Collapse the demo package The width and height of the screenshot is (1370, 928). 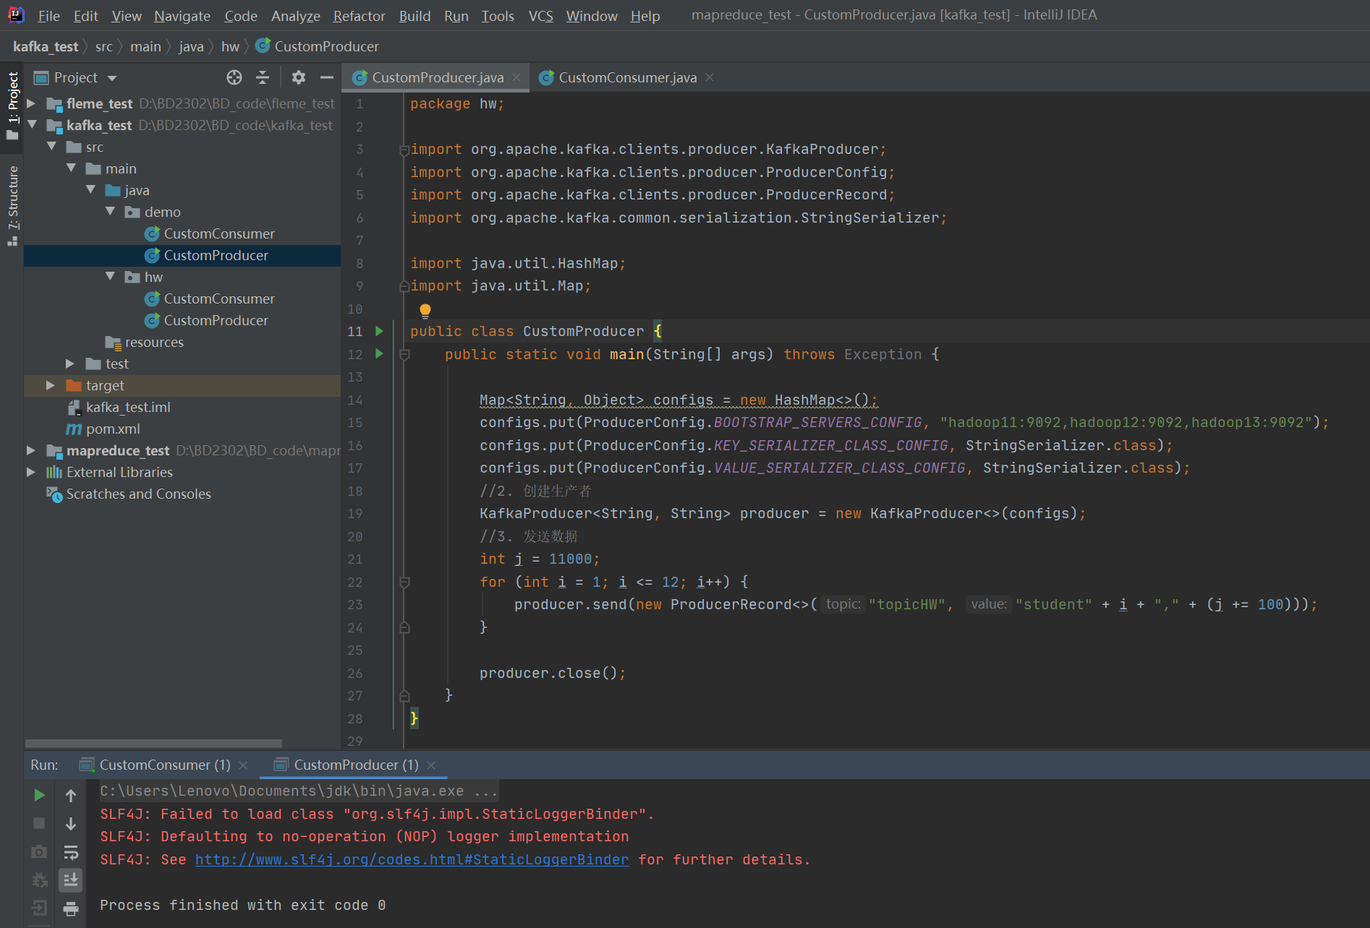pos(110,212)
